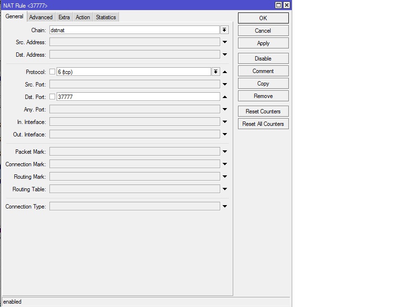The image size is (393, 307).
Task: Expand the Src. Address field
Action: click(x=225, y=42)
